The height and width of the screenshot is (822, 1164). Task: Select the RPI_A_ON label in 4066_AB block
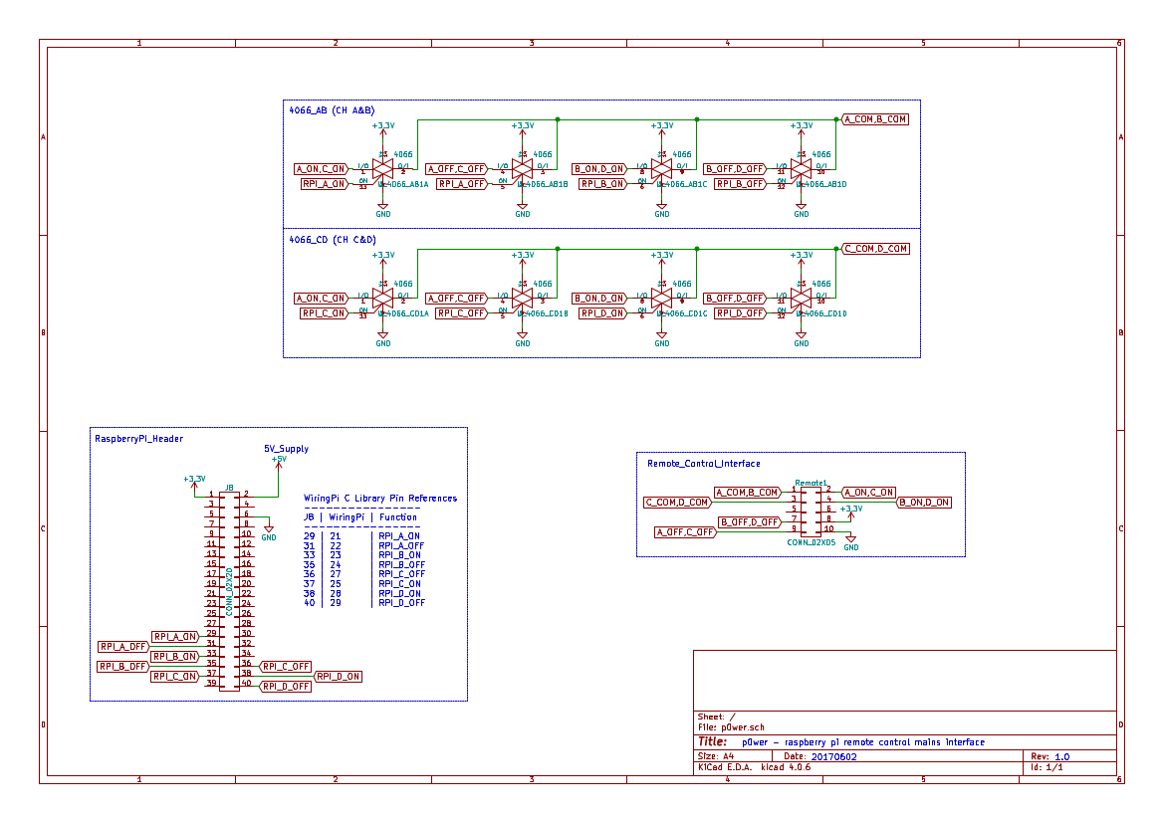(325, 184)
